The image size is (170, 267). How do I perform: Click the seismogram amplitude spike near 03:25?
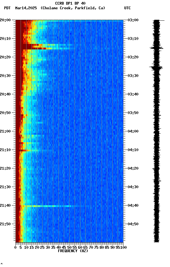(156, 68)
